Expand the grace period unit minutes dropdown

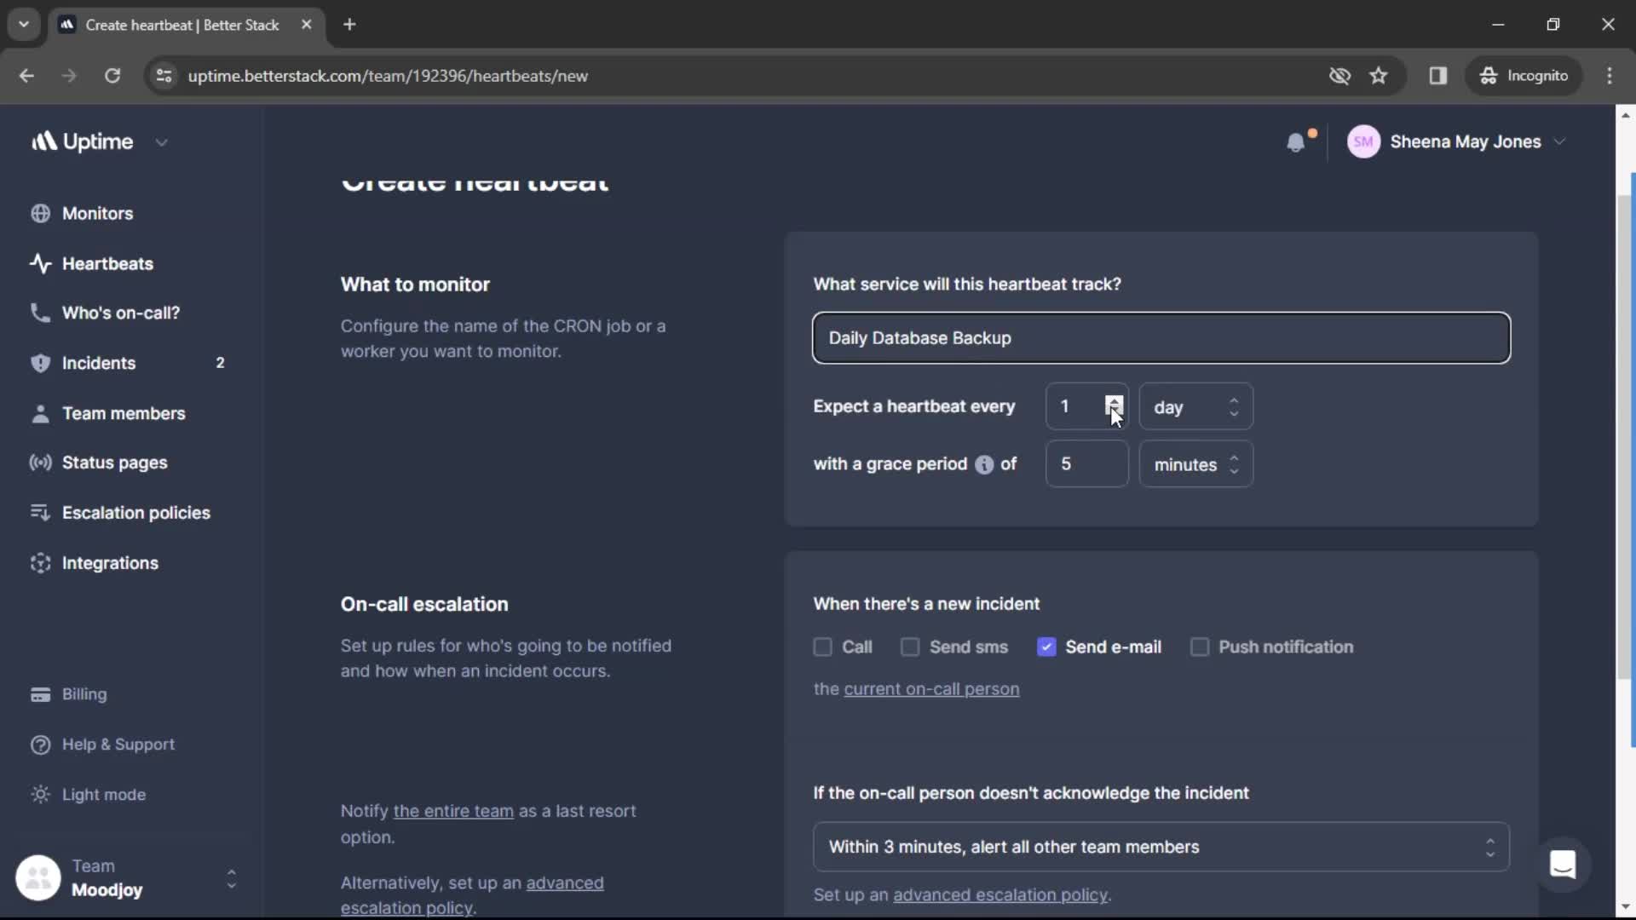click(x=1195, y=463)
